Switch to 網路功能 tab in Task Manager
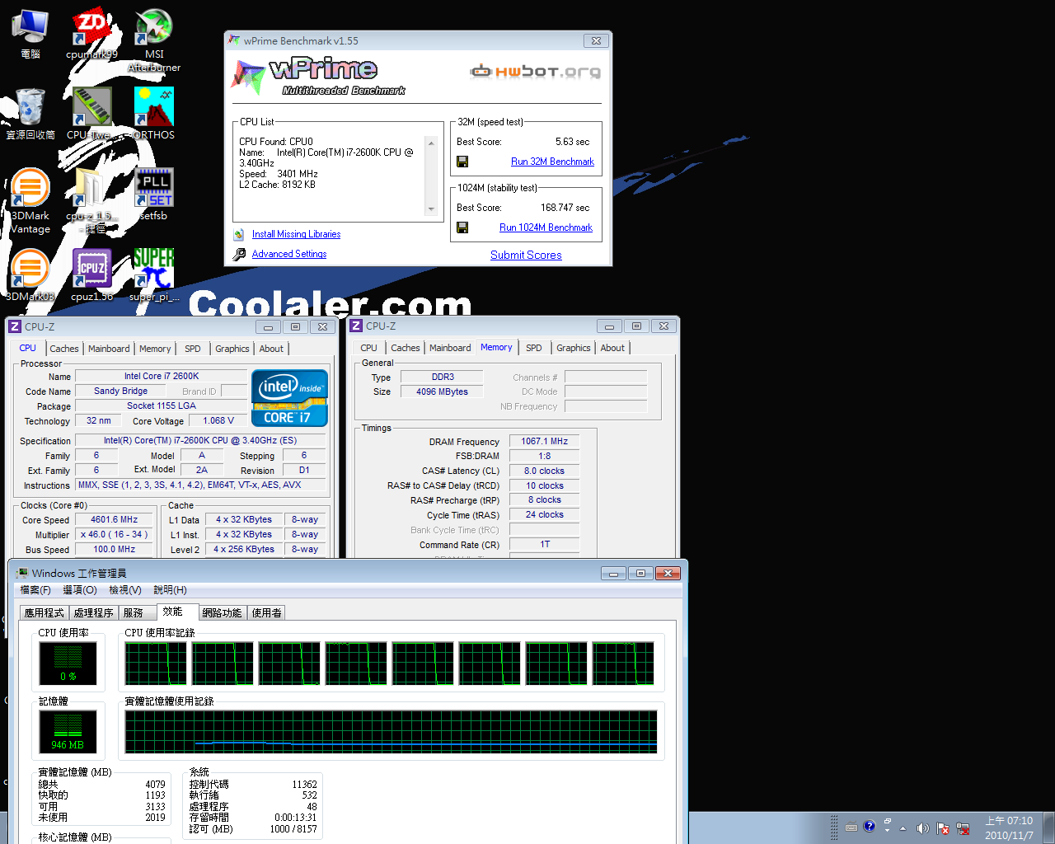The width and height of the screenshot is (1055, 844). point(223,612)
